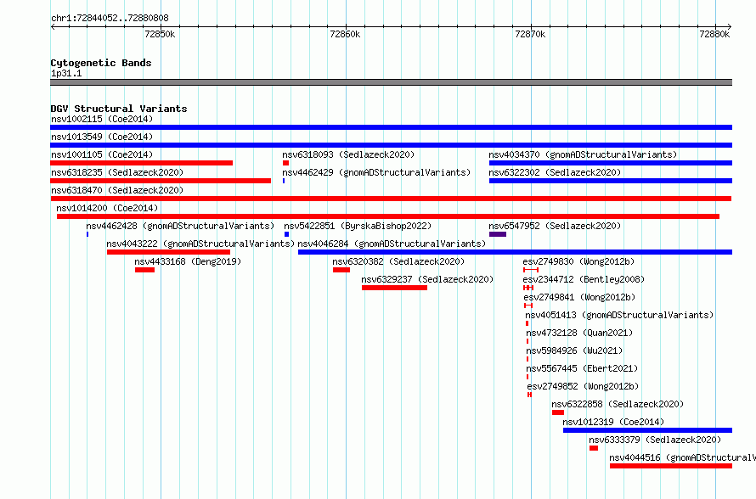
Task: Click the 1p31.1 band label
Action: [x=66, y=73]
